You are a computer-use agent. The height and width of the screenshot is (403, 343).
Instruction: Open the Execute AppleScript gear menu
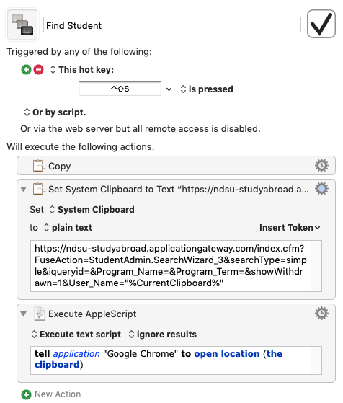321,314
